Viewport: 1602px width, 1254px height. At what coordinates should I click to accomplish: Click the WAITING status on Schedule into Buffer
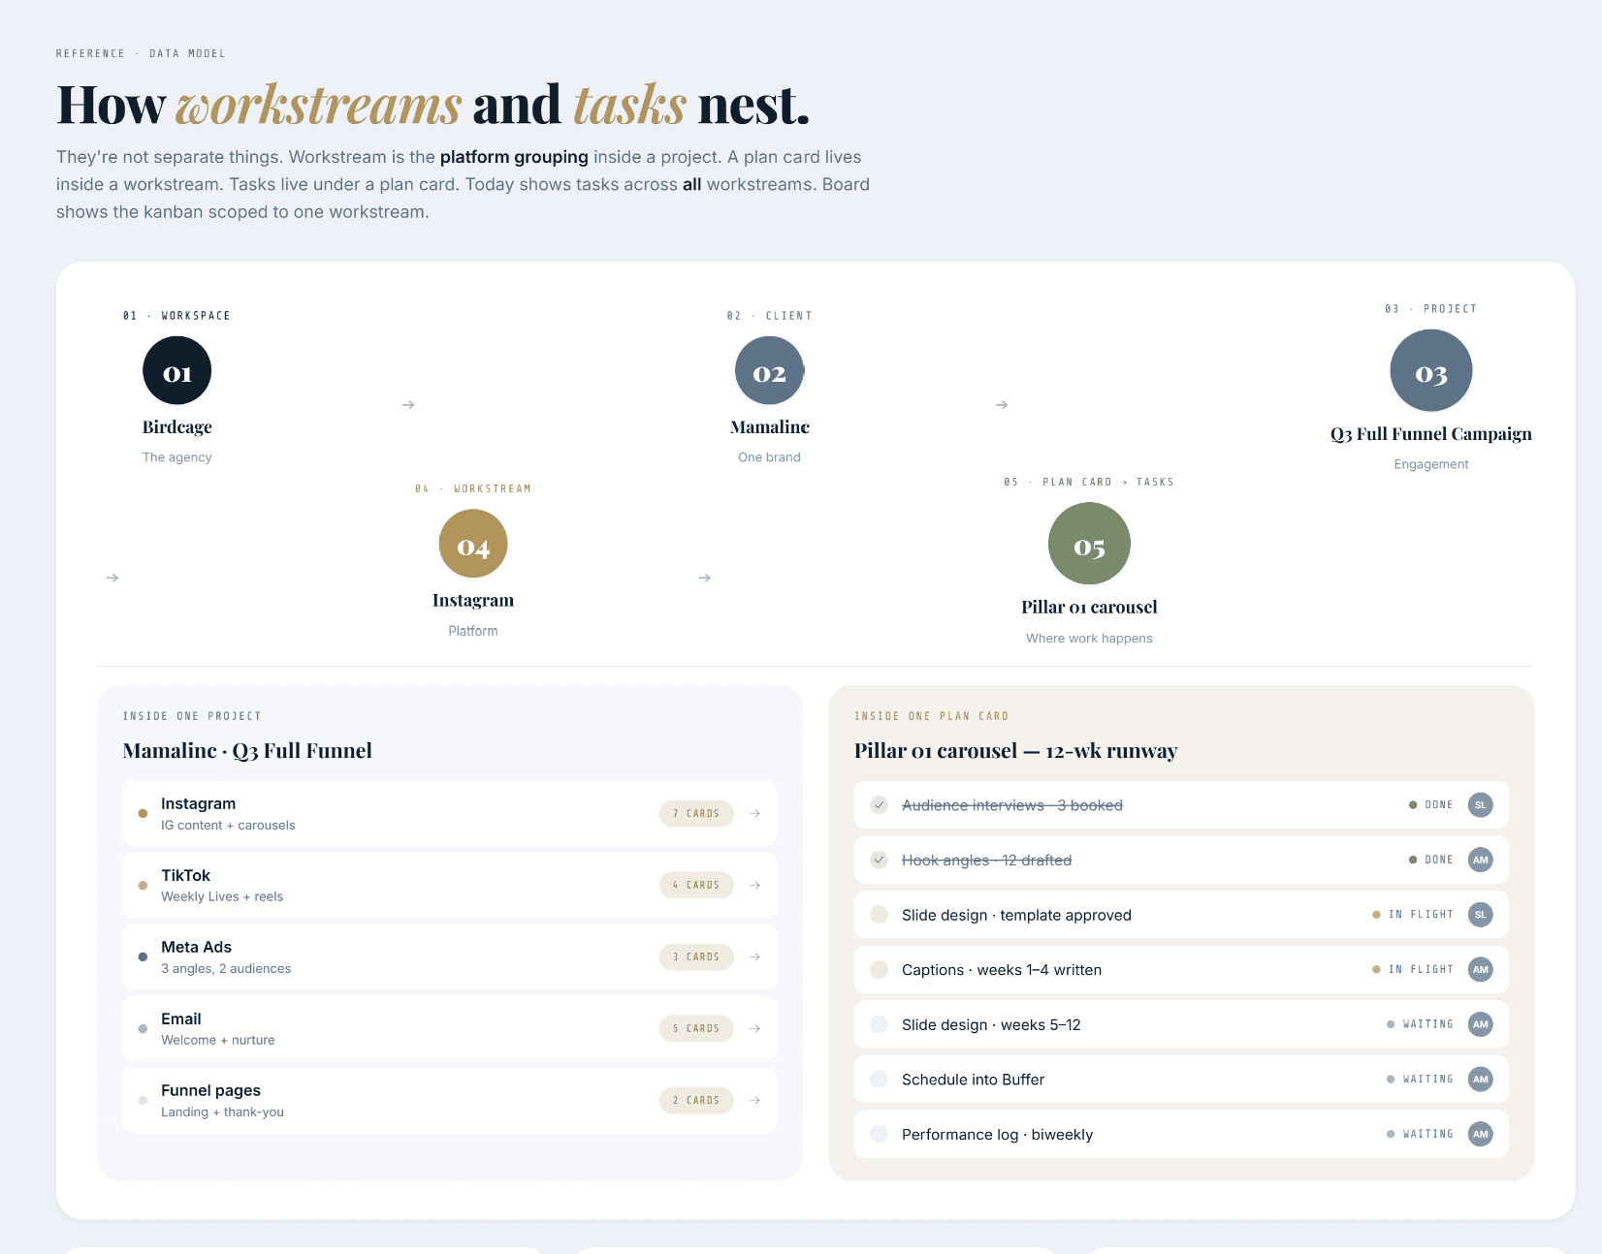tap(1420, 1079)
